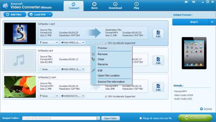The height and width of the screenshot is (122, 216).
Task: Switch to the Burn tab
Action: 94,6
